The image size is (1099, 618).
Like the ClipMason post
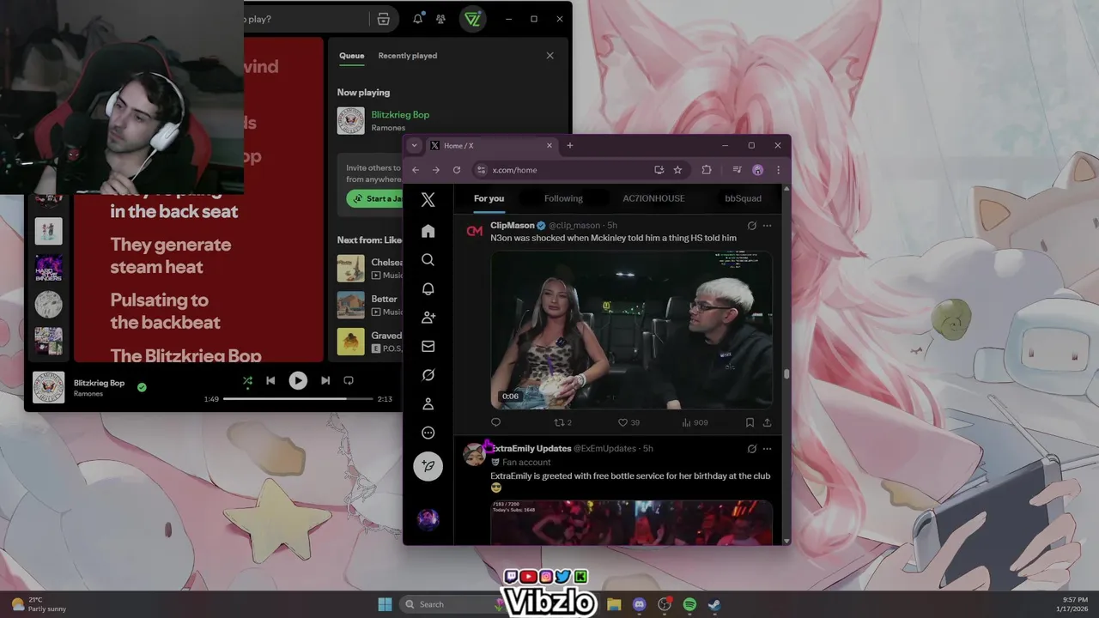pyautogui.click(x=628, y=422)
